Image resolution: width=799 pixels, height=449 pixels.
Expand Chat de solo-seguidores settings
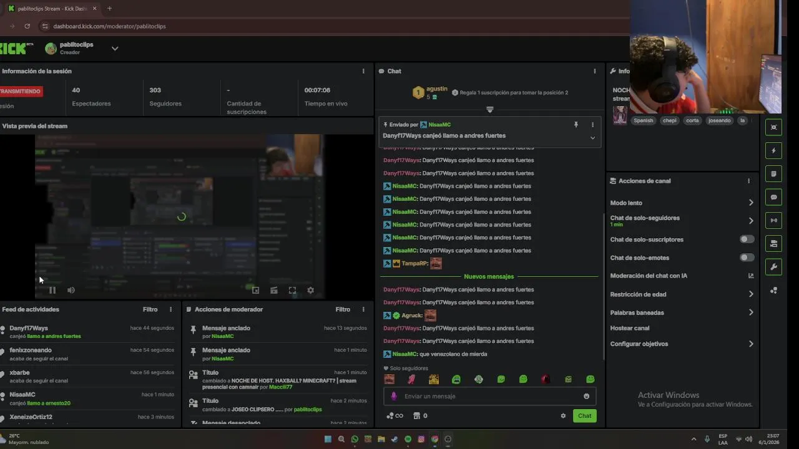click(x=751, y=221)
